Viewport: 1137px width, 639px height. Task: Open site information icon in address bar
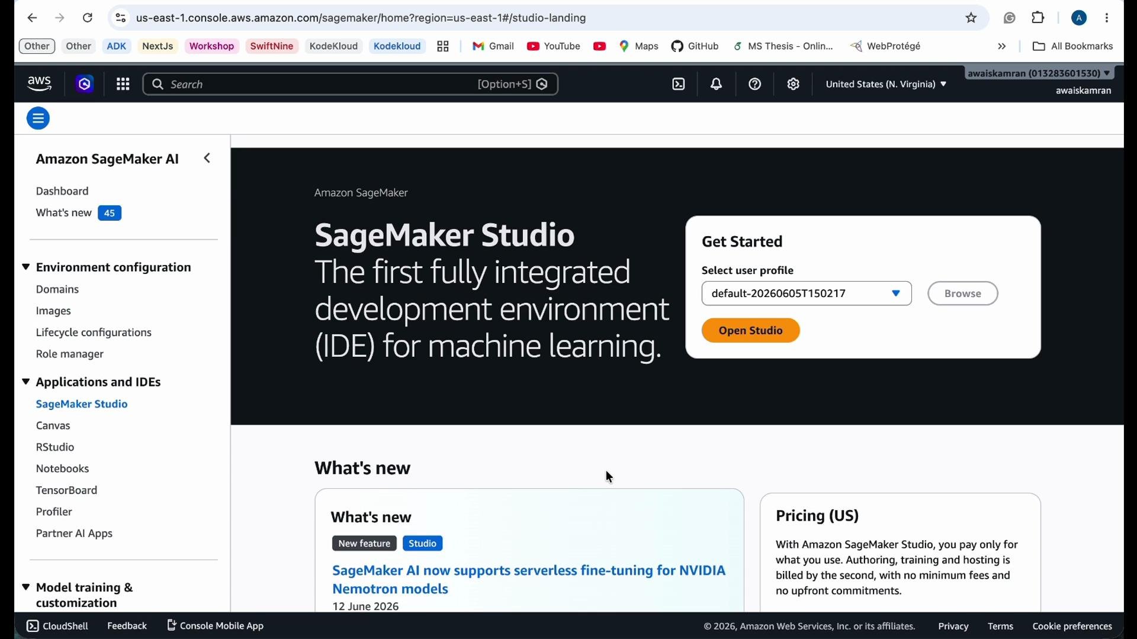coord(121,18)
